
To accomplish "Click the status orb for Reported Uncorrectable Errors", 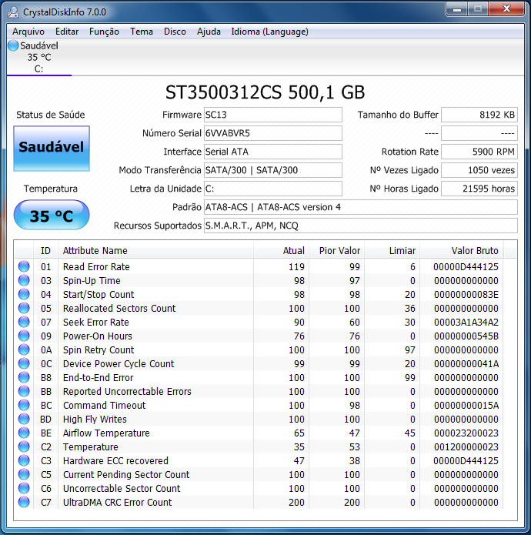I will (24, 391).
